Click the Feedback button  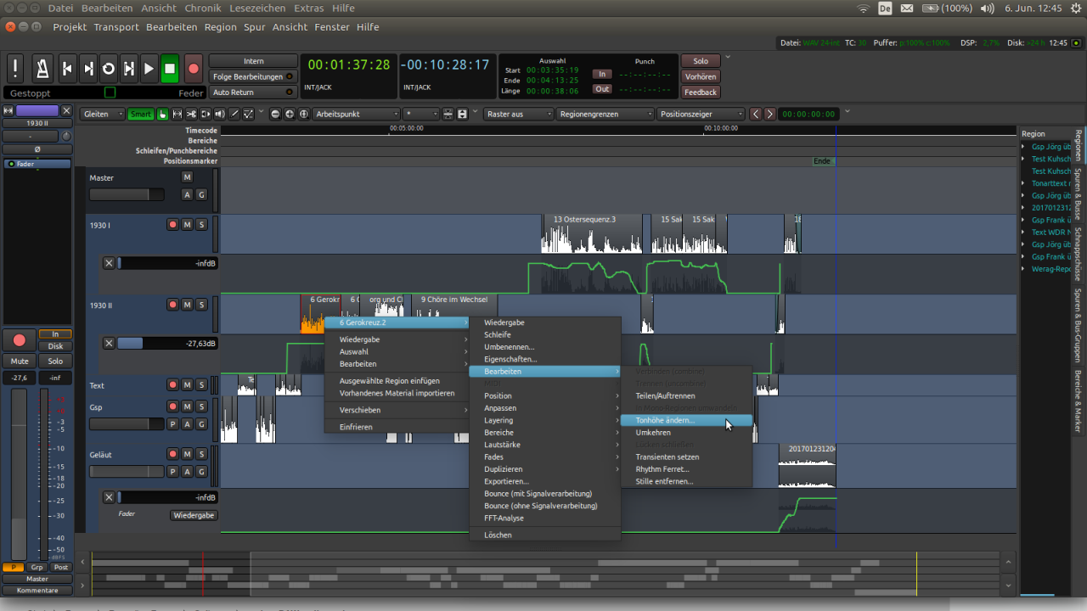click(701, 92)
